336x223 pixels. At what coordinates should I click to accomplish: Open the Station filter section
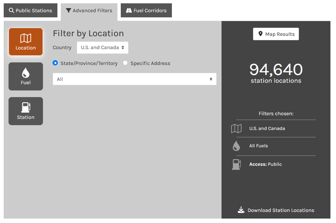point(26,111)
